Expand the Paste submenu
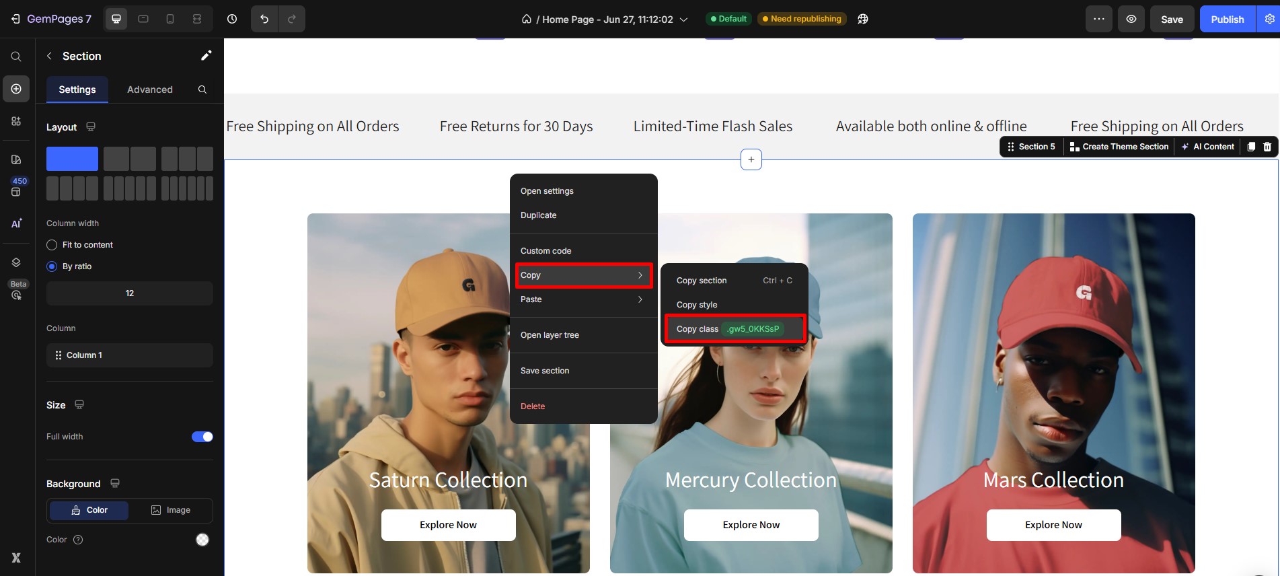 pos(582,299)
